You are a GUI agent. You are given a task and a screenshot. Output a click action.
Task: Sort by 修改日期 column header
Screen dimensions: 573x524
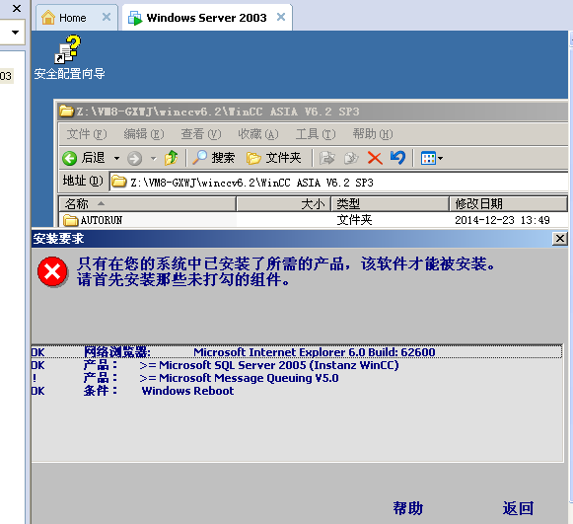pos(508,203)
